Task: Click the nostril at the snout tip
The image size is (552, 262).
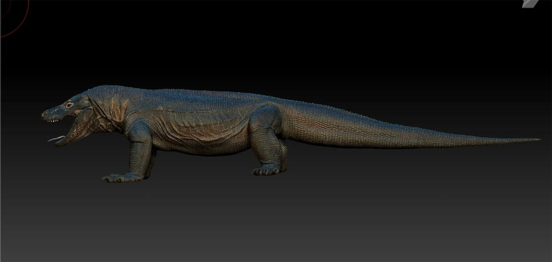Action: [x=45, y=114]
